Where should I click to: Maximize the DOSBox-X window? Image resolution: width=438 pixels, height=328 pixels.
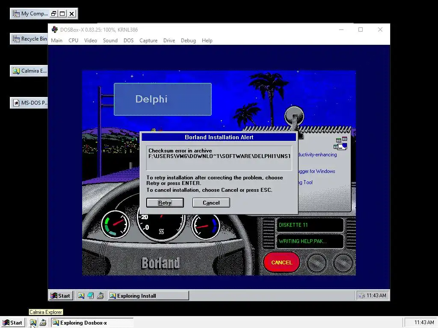(361, 29)
